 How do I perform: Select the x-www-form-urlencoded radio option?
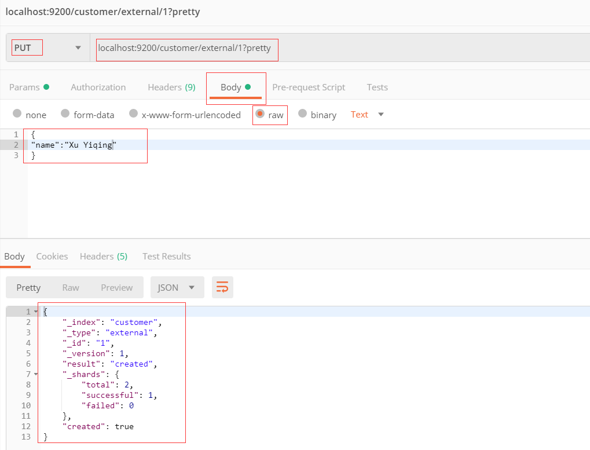point(133,114)
